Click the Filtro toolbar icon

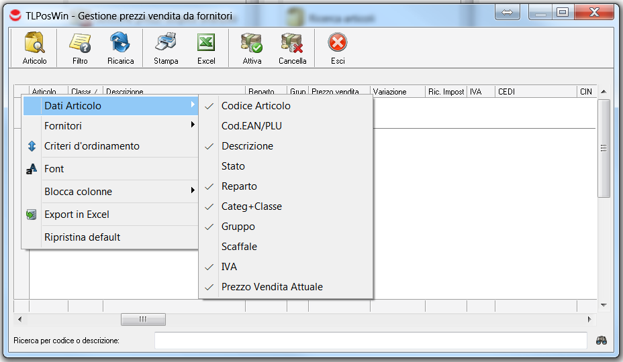pyautogui.click(x=80, y=43)
